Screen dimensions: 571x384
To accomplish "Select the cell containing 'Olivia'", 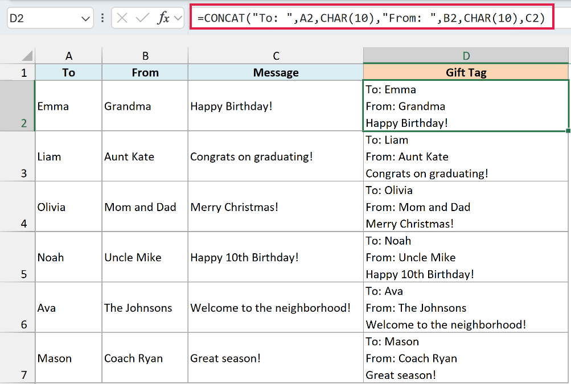I will (68, 207).
